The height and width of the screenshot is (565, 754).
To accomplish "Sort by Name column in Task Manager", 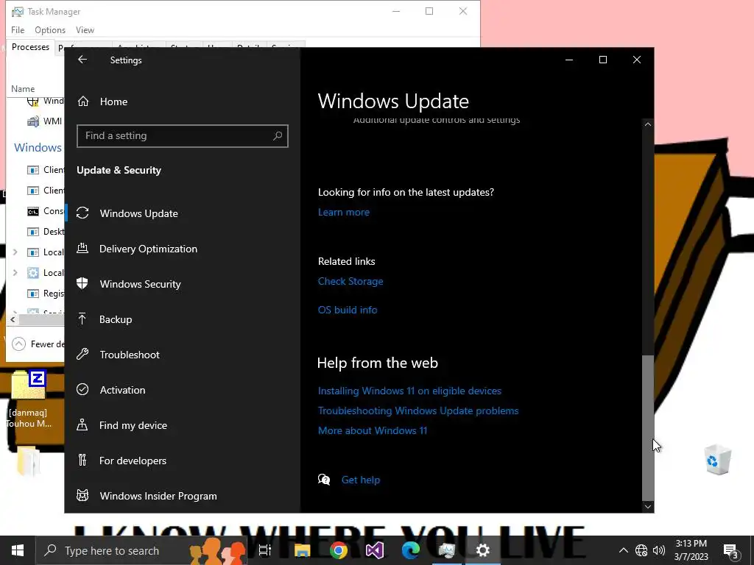I will pyautogui.click(x=23, y=89).
